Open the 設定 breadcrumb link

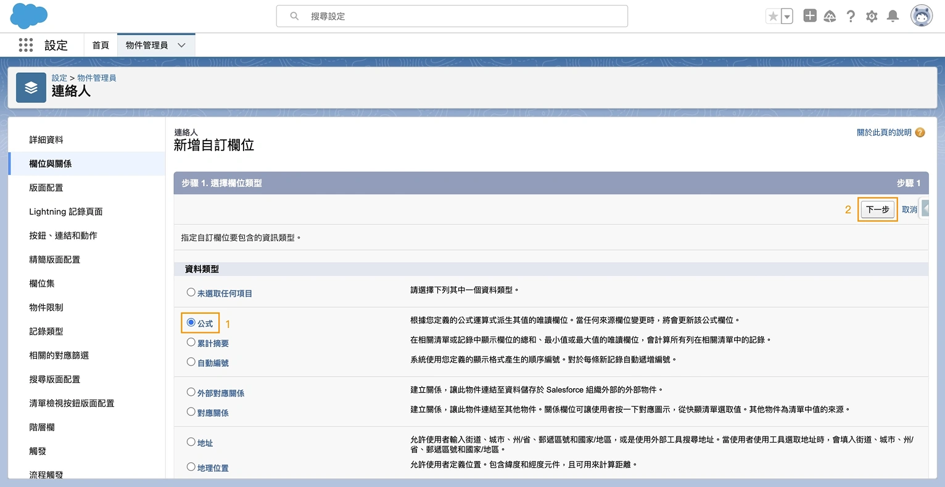(59, 77)
